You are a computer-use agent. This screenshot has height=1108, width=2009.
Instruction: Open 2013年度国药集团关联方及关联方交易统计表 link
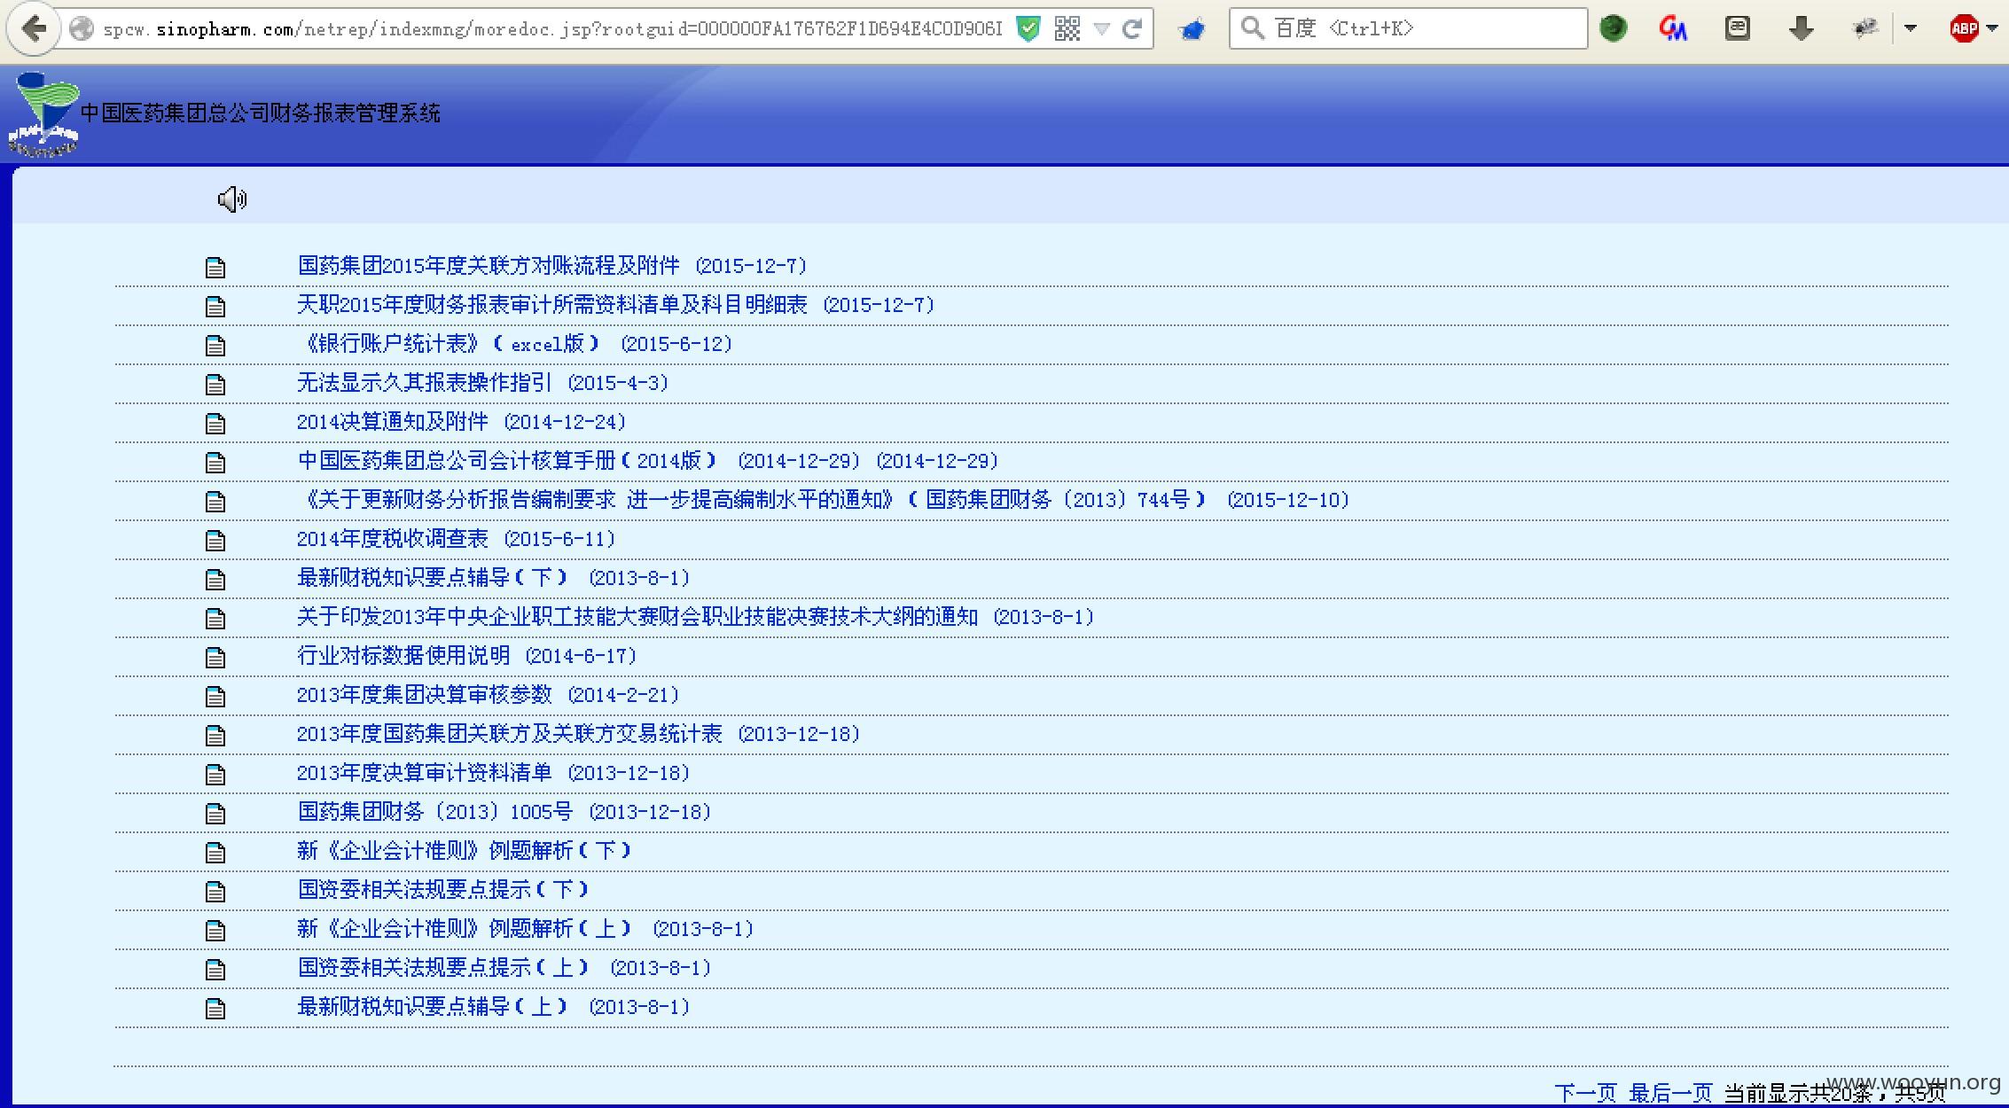579,733
